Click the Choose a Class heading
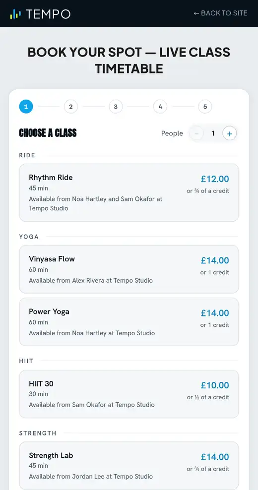The height and width of the screenshot is (490, 258). tap(48, 133)
